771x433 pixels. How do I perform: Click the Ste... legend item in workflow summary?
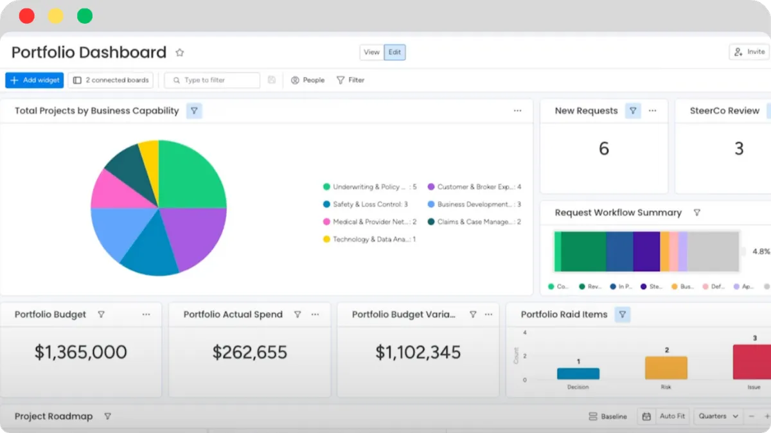pos(651,287)
